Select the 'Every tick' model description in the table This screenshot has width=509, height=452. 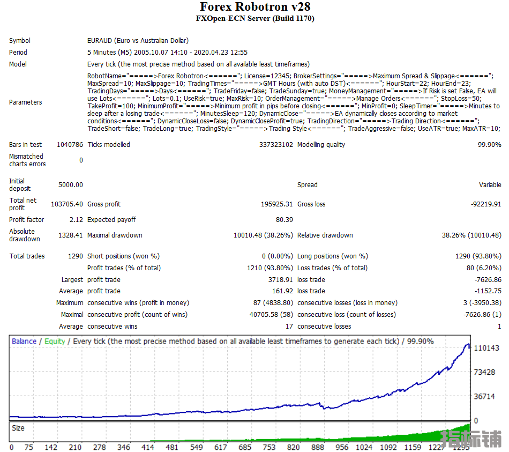(198, 64)
